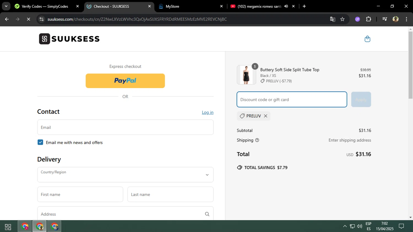The width and height of the screenshot is (413, 232).
Task: Click the Buttery Soft Side Split Tube Top title
Action: pyautogui.click(x=290, y=70)
